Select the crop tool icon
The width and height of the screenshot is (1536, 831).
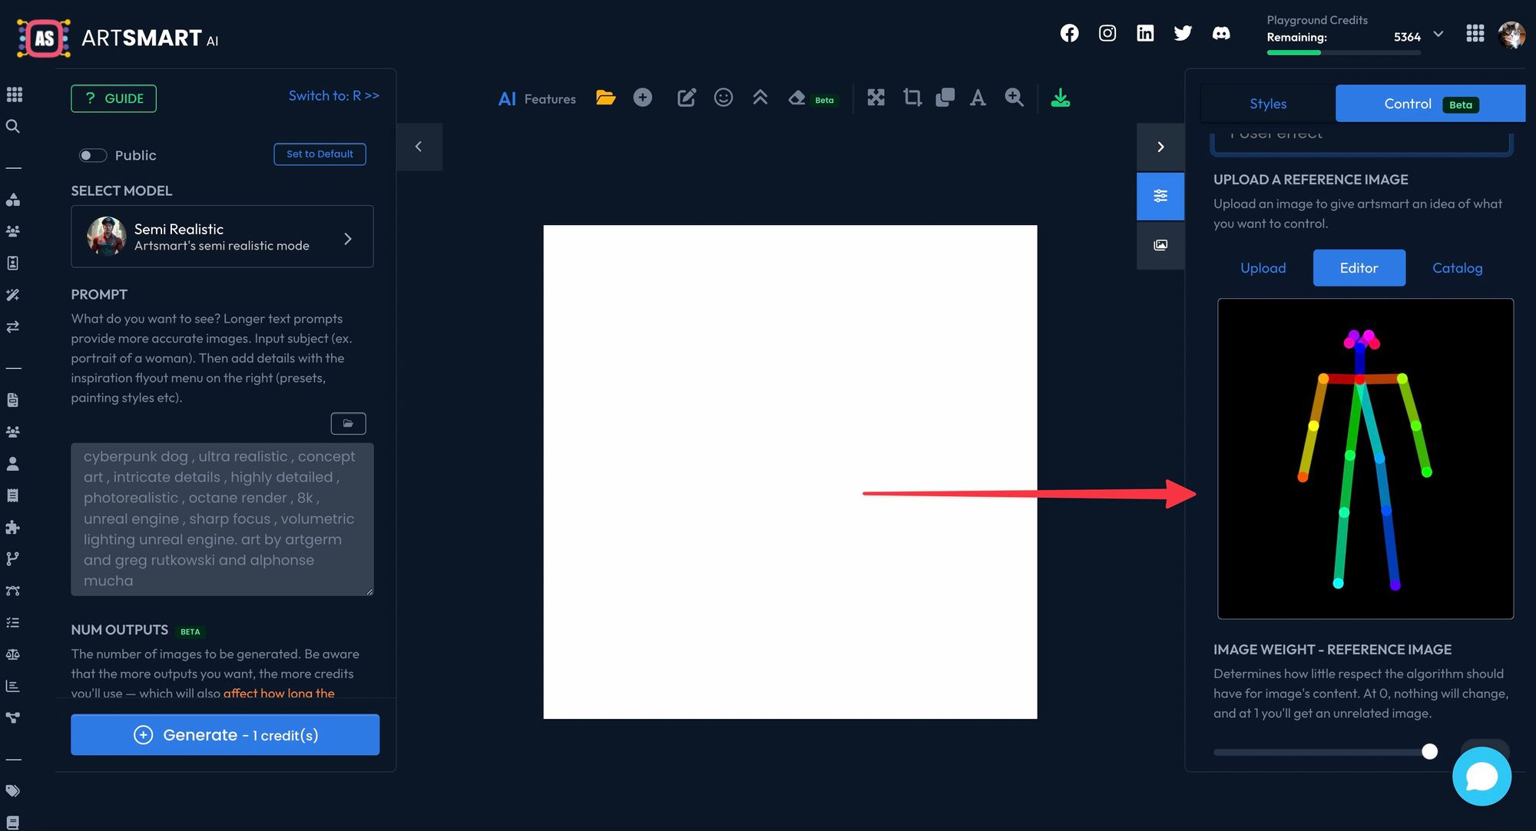click(912, 98)
